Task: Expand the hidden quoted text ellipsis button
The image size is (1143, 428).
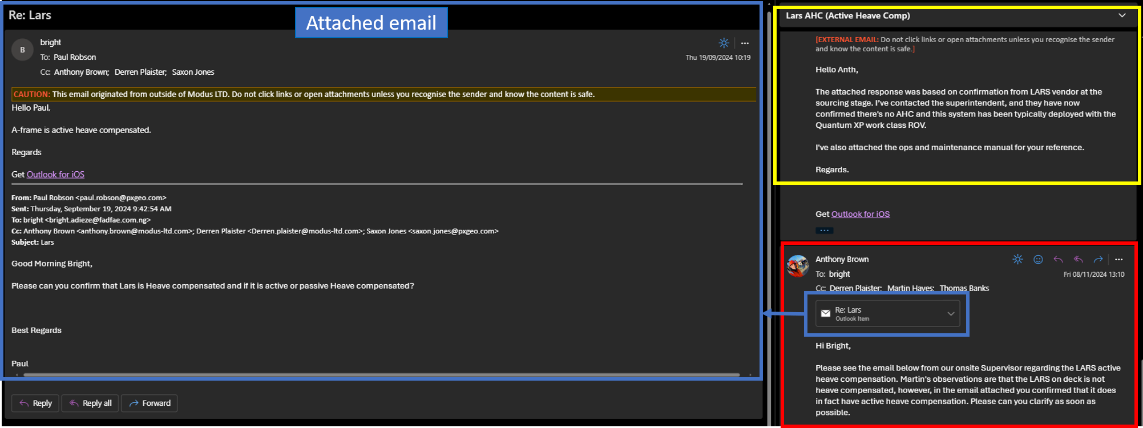Action: tap(824, 231)
